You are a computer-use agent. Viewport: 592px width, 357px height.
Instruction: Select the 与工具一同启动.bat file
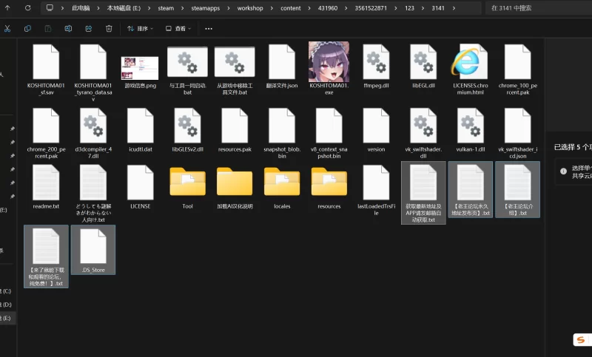point(188,69)
